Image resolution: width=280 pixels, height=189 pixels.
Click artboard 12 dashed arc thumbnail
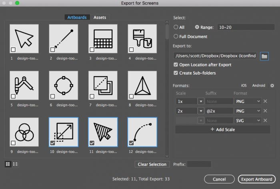142,132
